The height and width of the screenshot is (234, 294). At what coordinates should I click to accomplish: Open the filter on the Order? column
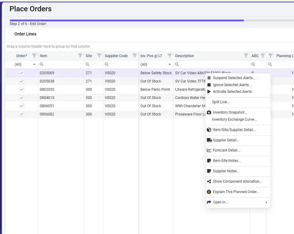34,56
